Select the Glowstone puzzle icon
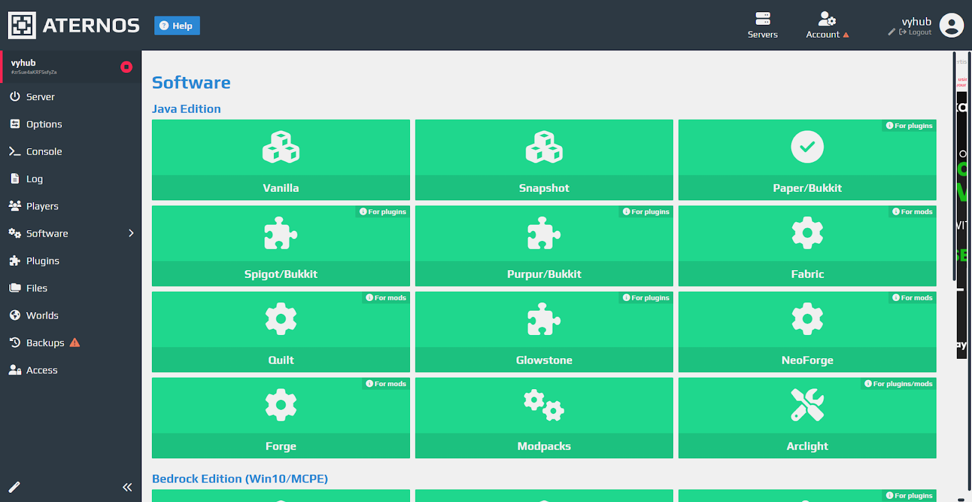 coord(544,319)
